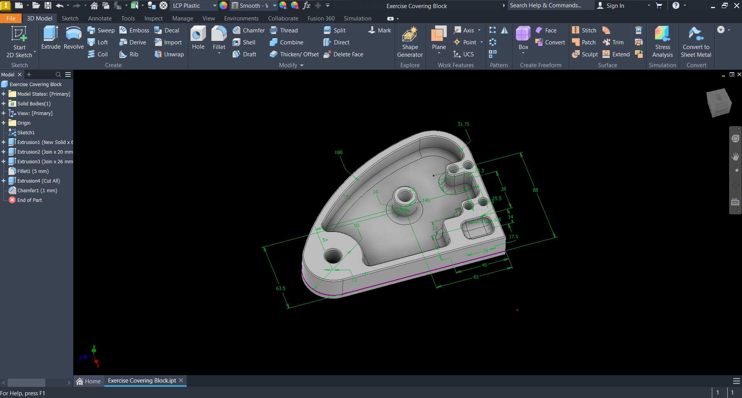Activate the Pan hand tool in navigation bar
Screen dimensions: 742x398
(735, 156)
